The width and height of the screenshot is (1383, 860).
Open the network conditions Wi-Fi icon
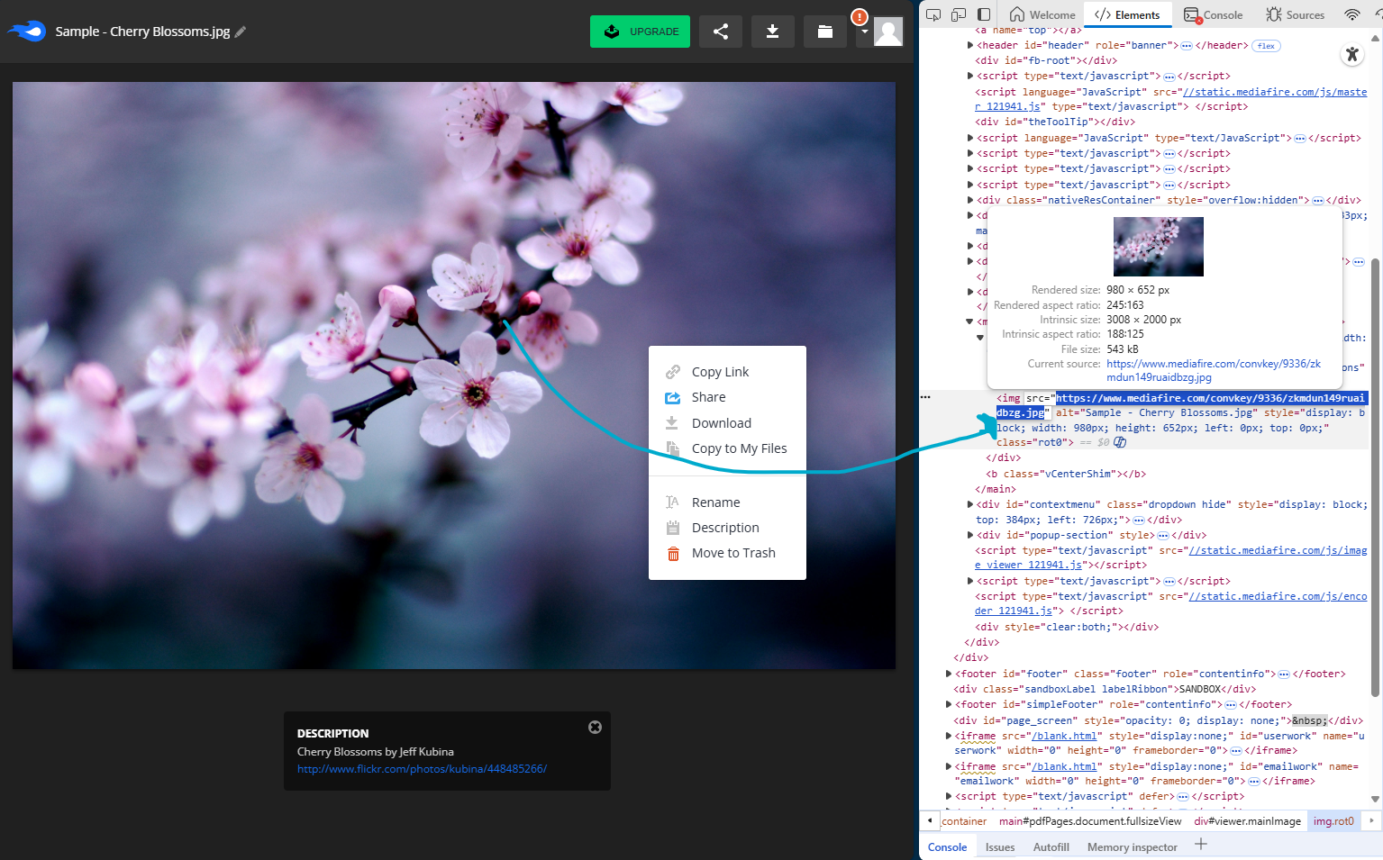tap(1351, 14)
